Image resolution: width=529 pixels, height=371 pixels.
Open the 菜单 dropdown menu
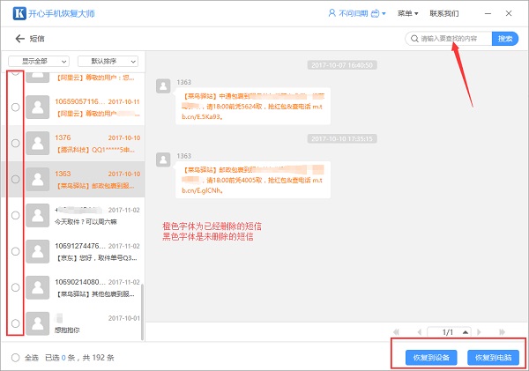[406, 14]
